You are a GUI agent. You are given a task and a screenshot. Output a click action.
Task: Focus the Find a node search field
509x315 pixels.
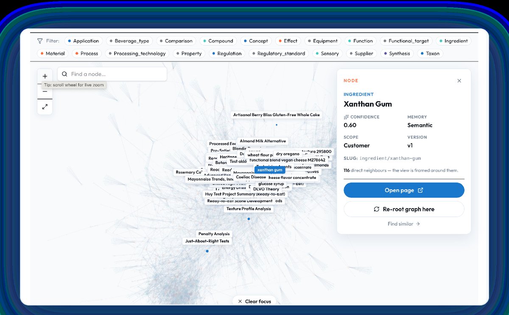pyautogui.click(x=112, y=74)
